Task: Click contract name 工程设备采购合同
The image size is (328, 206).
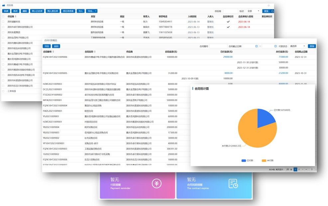Action: pyautogui.click(x=93, y=149)
